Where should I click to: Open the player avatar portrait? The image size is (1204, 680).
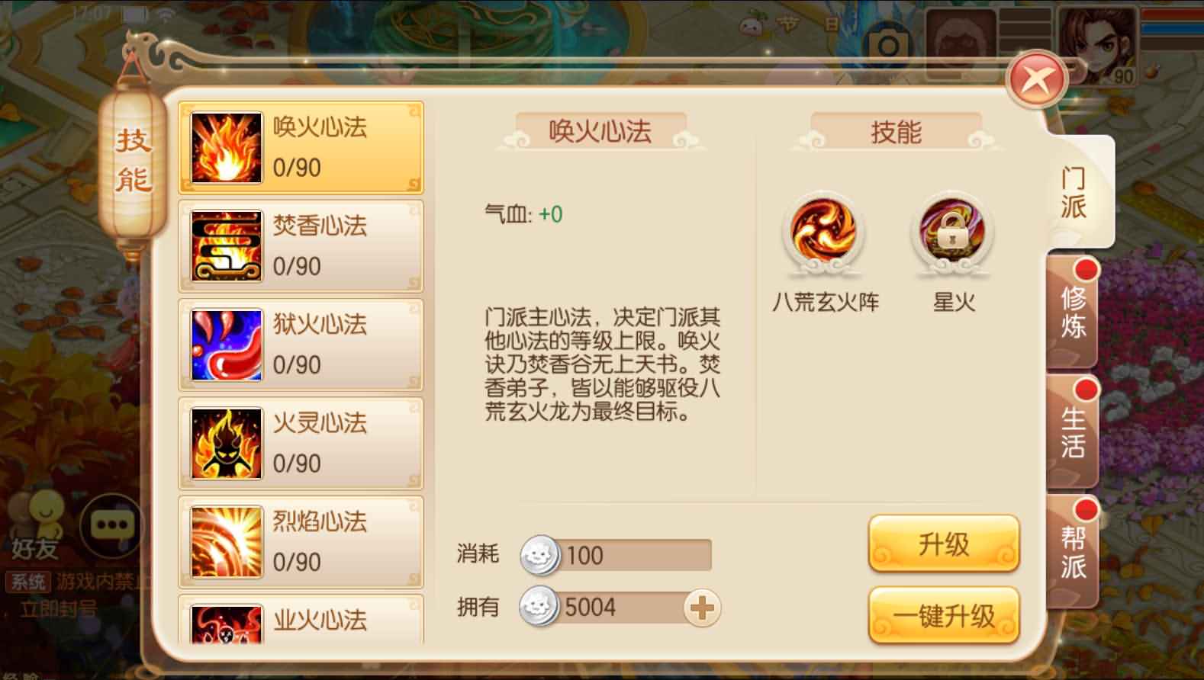[x=1097, y=46]
